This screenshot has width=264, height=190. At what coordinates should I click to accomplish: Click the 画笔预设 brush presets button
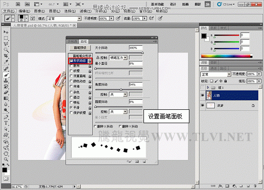tap(80, 48)
